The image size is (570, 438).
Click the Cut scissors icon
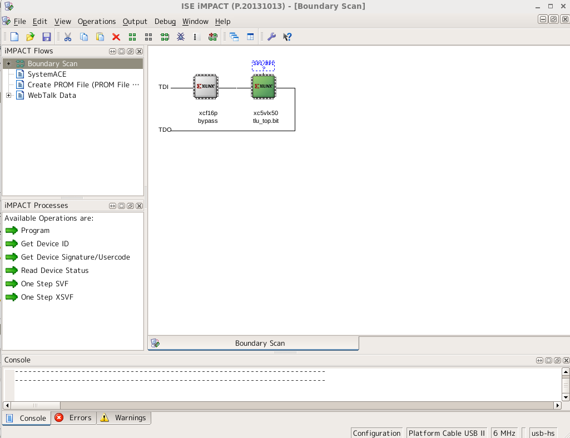click(x=68, y=37)
